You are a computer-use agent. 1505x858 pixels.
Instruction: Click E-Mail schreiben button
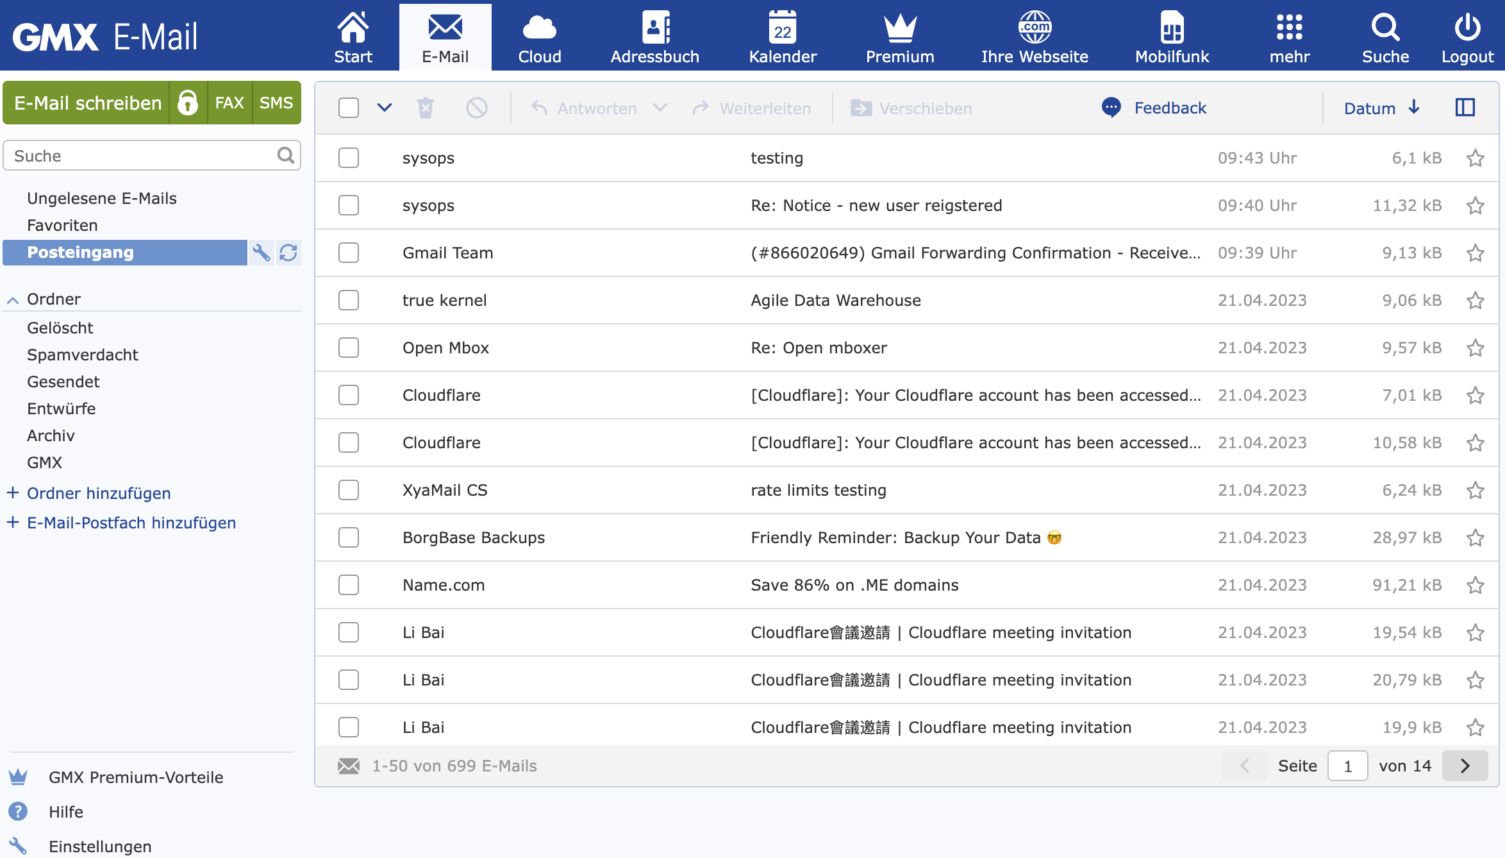pyautogui.click(x=87, y=103)
